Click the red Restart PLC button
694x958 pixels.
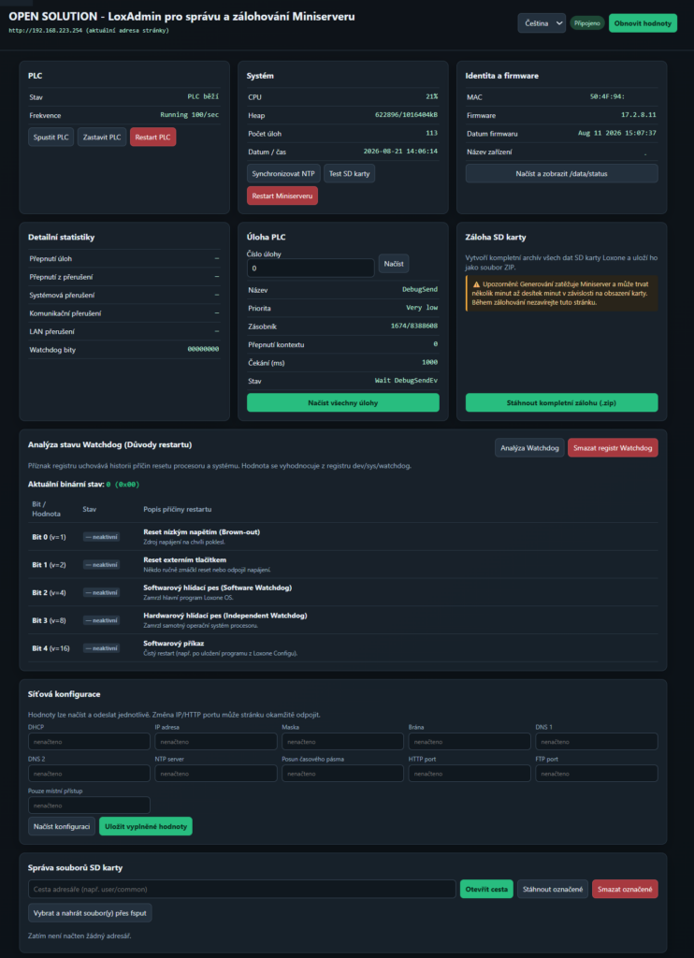tap(152, 137)
